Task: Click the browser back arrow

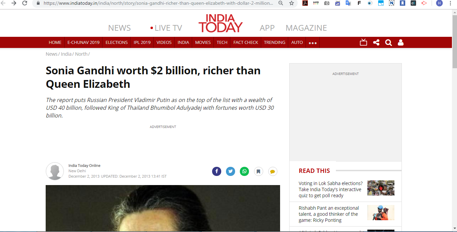Action: 3,3
